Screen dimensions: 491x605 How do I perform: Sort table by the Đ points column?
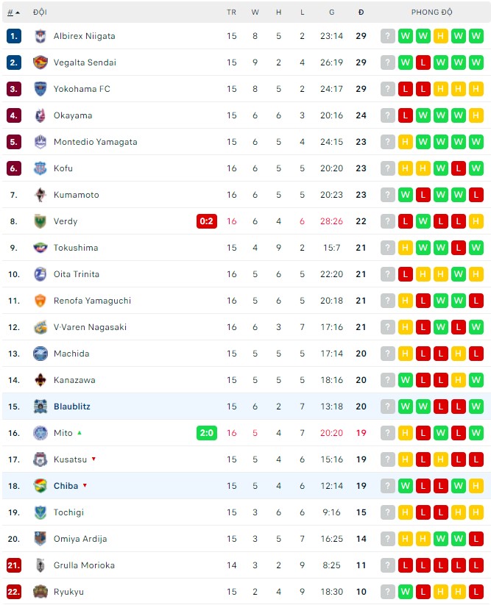(x=360, y=12)
